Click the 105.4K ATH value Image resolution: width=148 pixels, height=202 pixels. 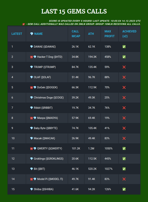tap(92, 128)
